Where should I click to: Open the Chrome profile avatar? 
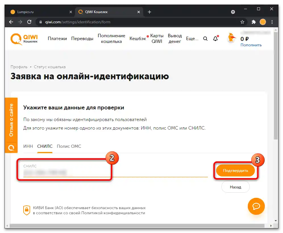click(263, 22)
